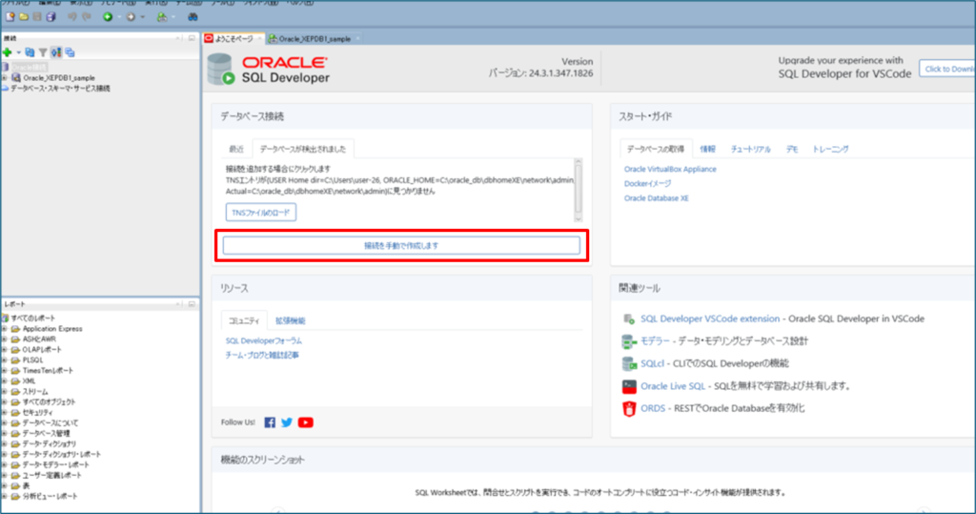Expand the Application Express reports folder

click(5, 328)
